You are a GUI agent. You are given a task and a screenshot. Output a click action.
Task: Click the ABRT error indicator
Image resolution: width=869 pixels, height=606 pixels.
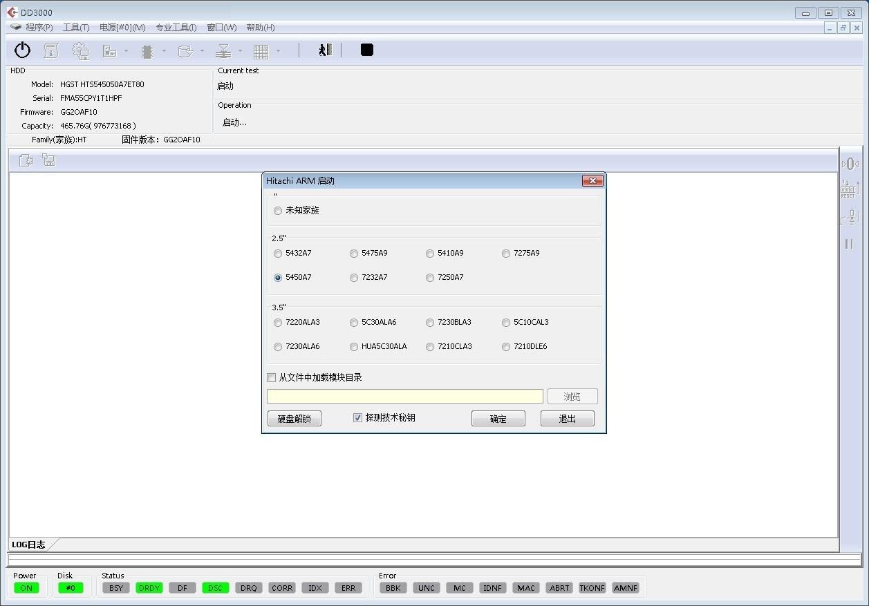pyautogui.click(x=559, y=588)
